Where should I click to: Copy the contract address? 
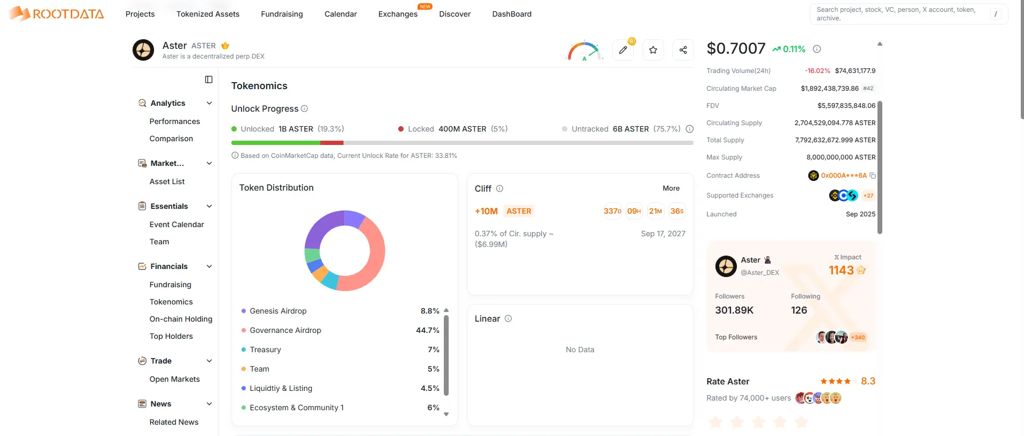(x=873, y=176)
